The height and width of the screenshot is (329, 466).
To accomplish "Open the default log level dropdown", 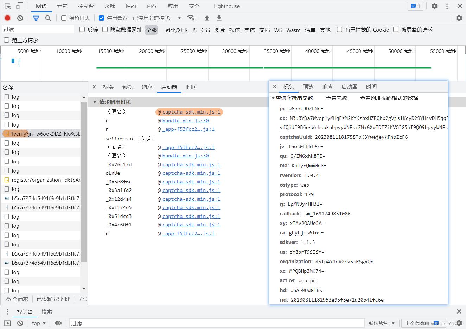I will point(381,323).
